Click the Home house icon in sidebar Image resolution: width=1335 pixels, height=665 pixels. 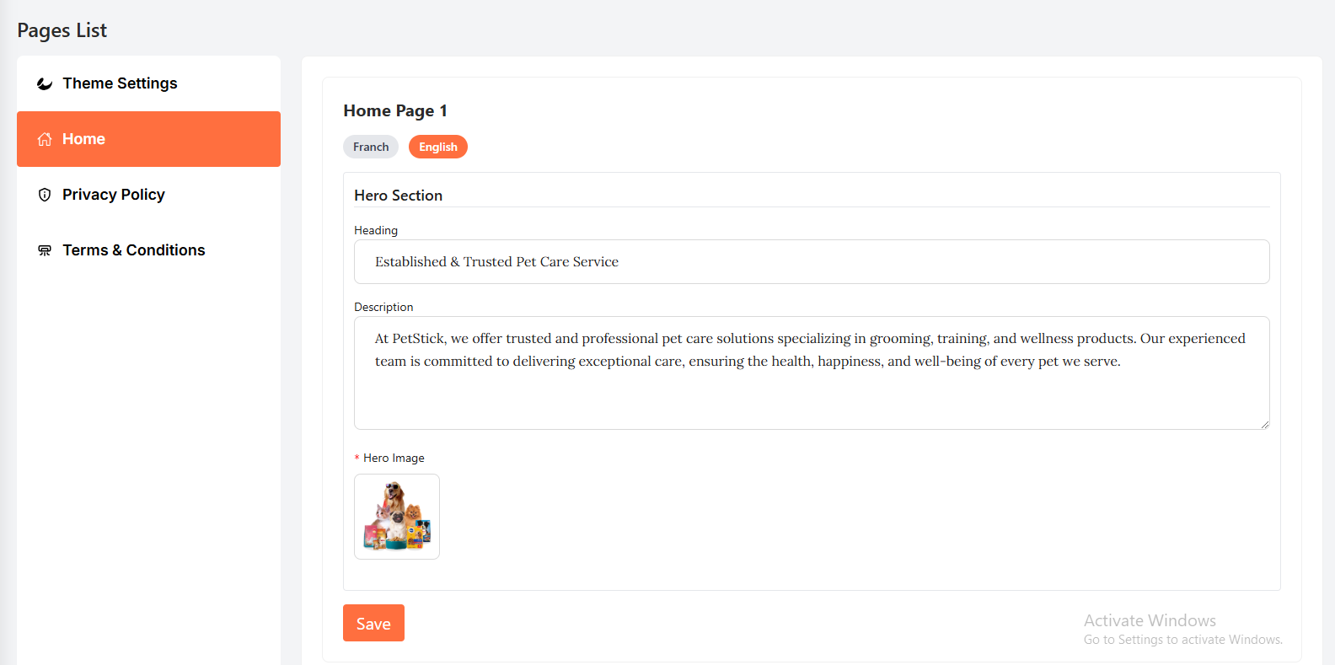45,139
